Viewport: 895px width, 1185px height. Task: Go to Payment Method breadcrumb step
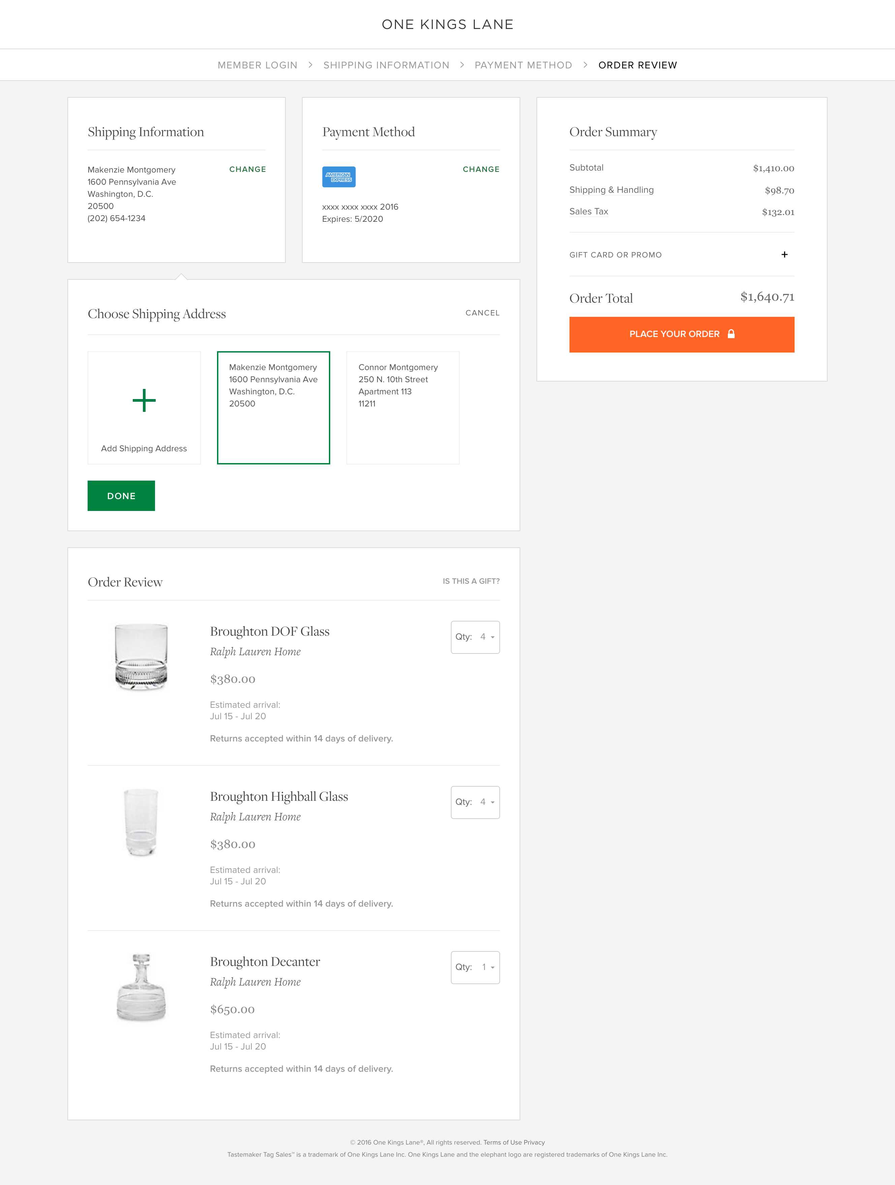(523, 65)
